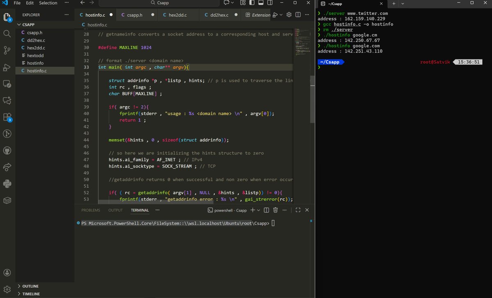Open the GitHub icon in activity bar
The width and height of the screenshot is (492, 298).
click(7, 151)
